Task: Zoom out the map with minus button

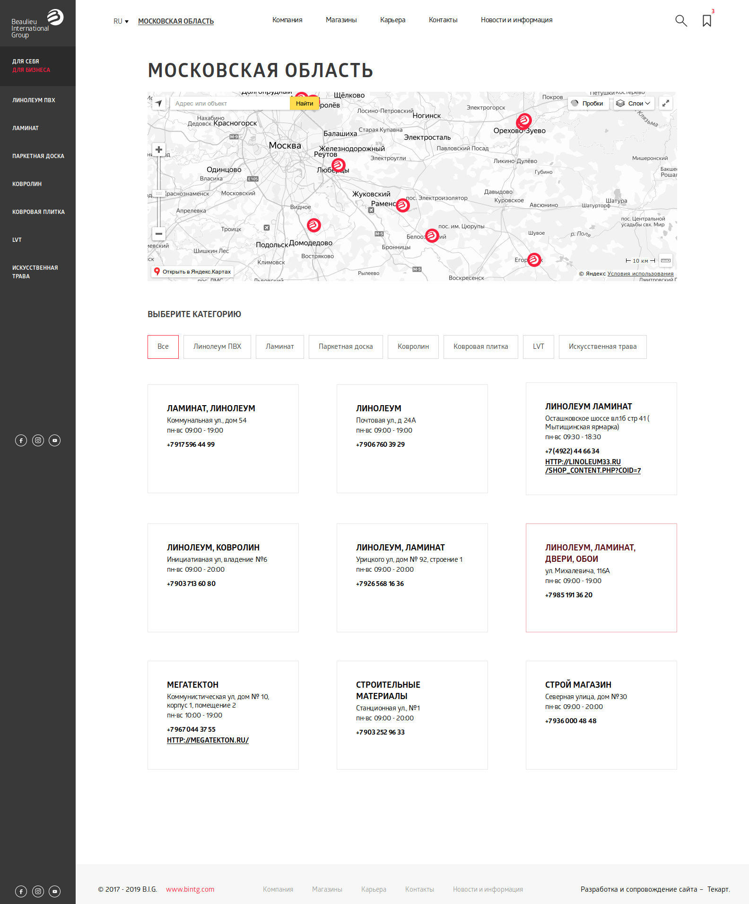Action: pyautogui.click(x=159, y=233)
